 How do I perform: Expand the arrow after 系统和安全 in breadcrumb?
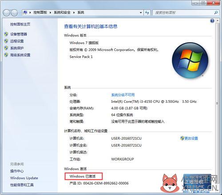(74, 12)
